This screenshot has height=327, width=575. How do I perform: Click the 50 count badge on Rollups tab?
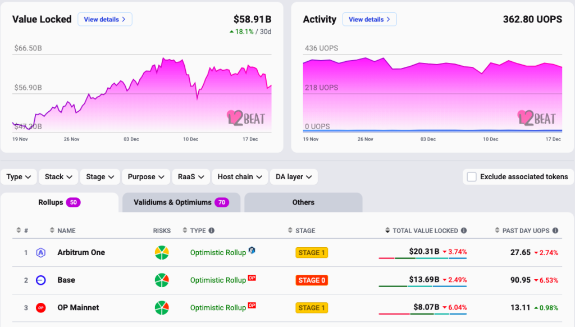coord(74,203)
